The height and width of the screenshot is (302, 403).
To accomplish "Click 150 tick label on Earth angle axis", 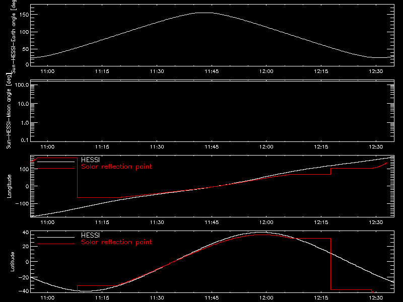I will (x=24, y=15).
